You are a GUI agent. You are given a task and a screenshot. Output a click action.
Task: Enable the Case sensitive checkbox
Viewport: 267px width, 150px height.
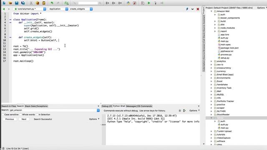(3, 115)
